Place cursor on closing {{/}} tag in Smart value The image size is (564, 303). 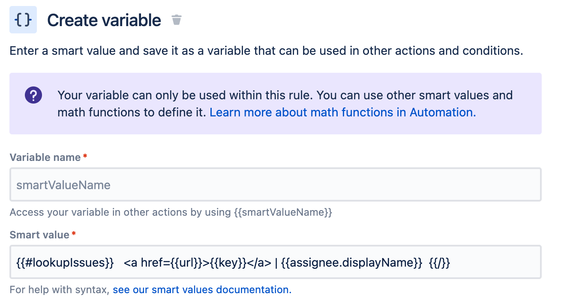pos(440,262)
